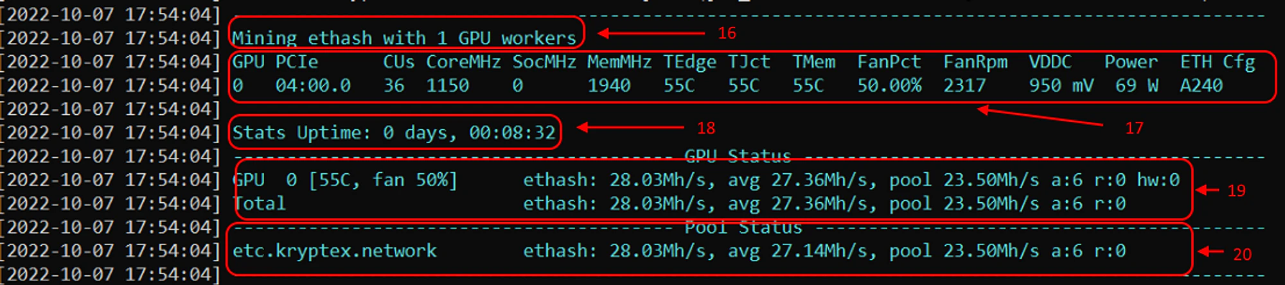Screen dimensions: 1285x285
Task: Click the annotation number 20 label
Action: coord(1242,254)
